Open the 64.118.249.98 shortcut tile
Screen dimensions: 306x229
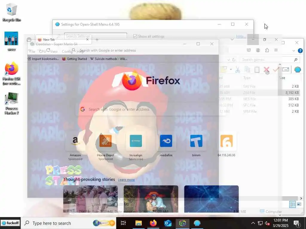tap(227, 145)
